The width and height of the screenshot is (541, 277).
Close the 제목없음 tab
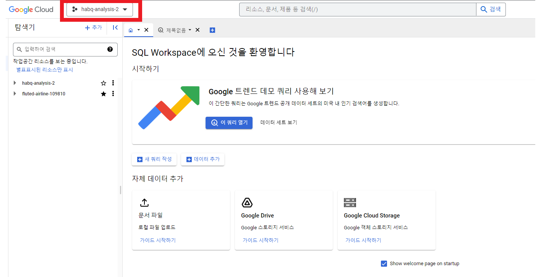pos(198,30)
